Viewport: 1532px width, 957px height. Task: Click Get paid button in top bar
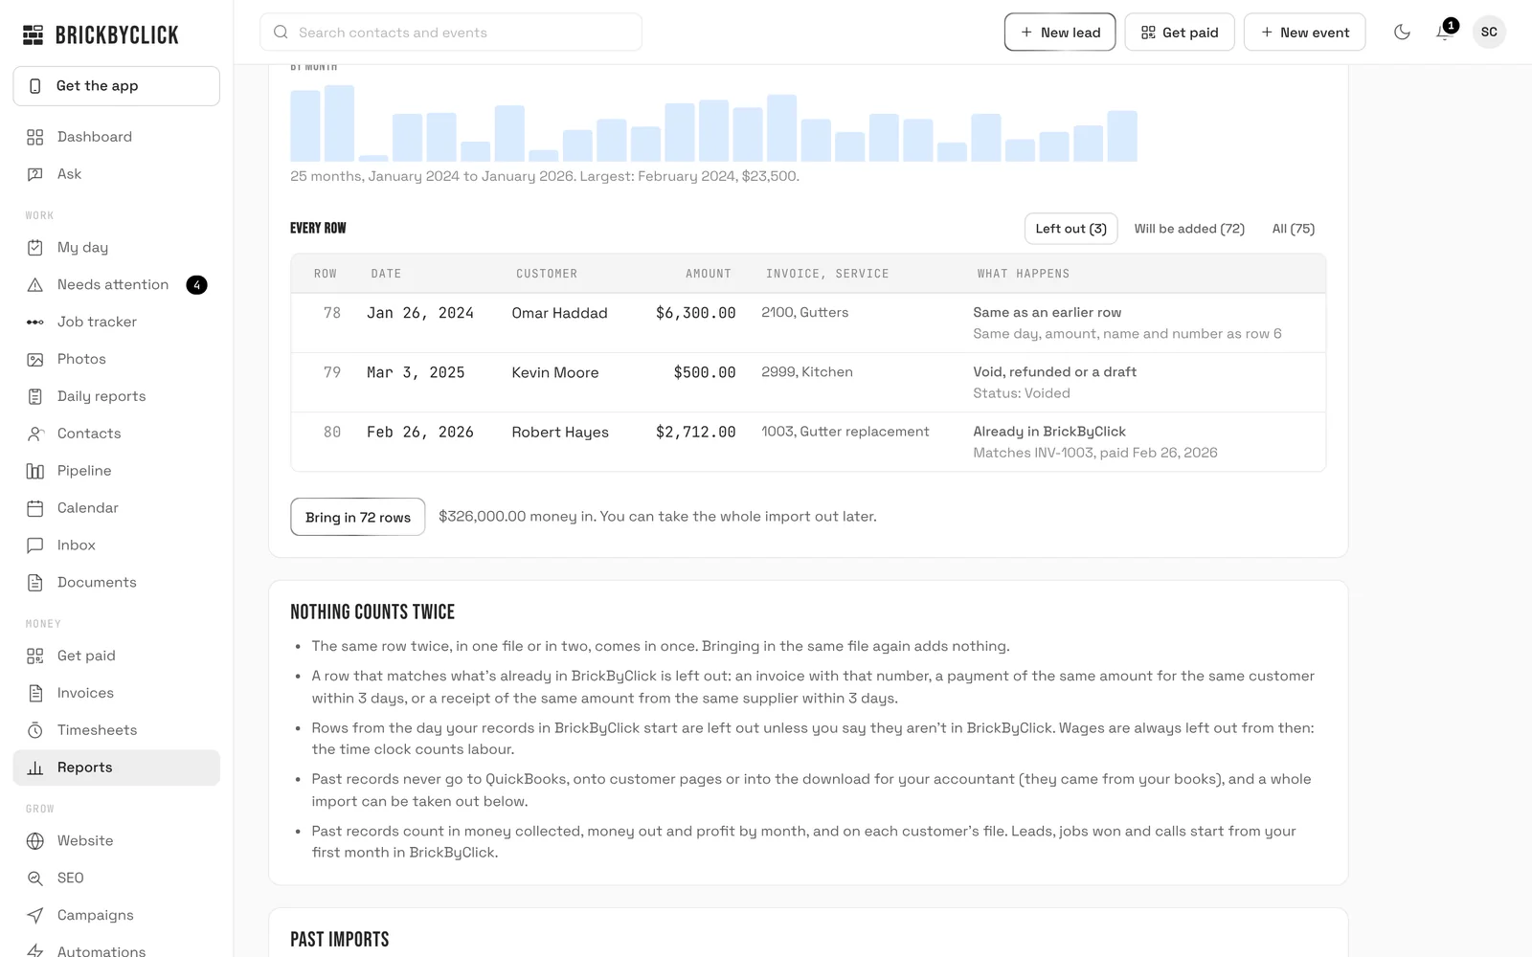(x=1180, y=33)
